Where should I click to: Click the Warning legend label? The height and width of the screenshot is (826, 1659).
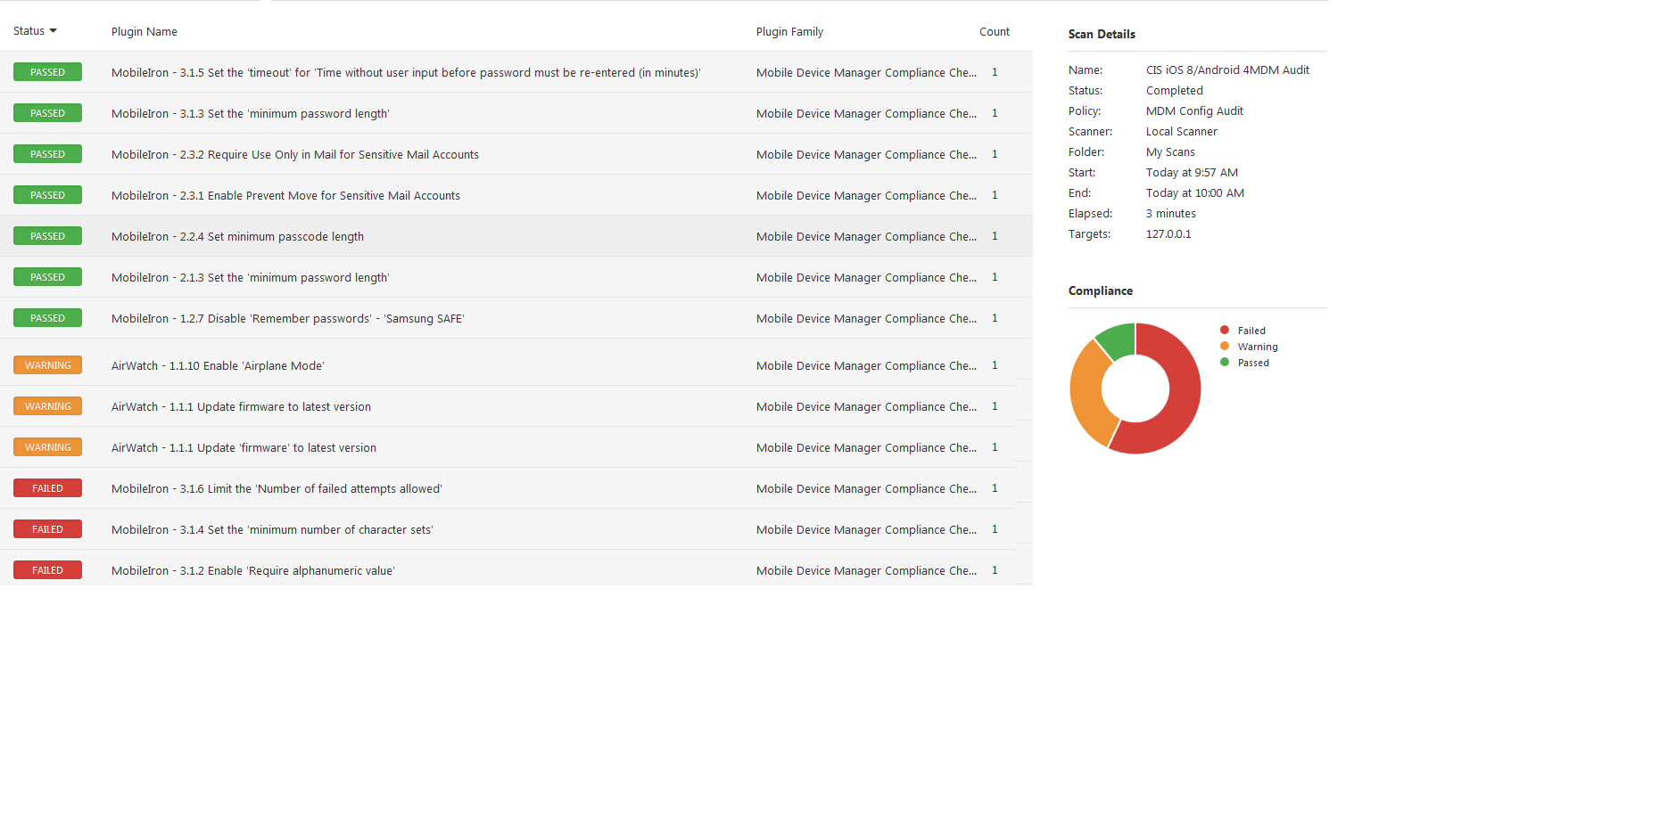pos(1258,347)
